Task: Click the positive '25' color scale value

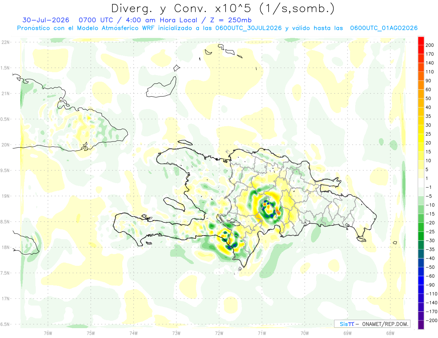Action: coord(429,134)
